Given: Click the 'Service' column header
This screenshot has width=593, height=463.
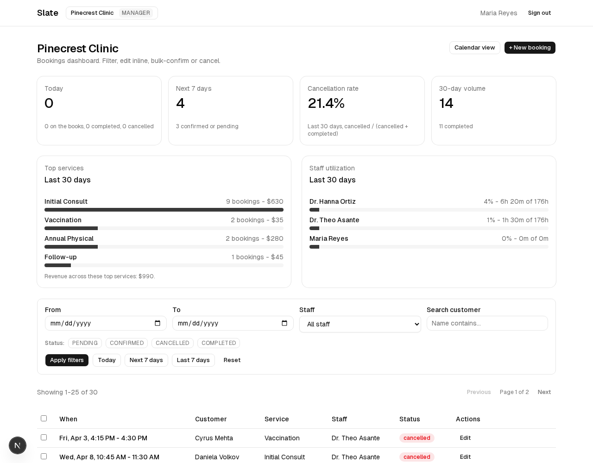Looking at the screenshot, I should (x=277, y=419).
